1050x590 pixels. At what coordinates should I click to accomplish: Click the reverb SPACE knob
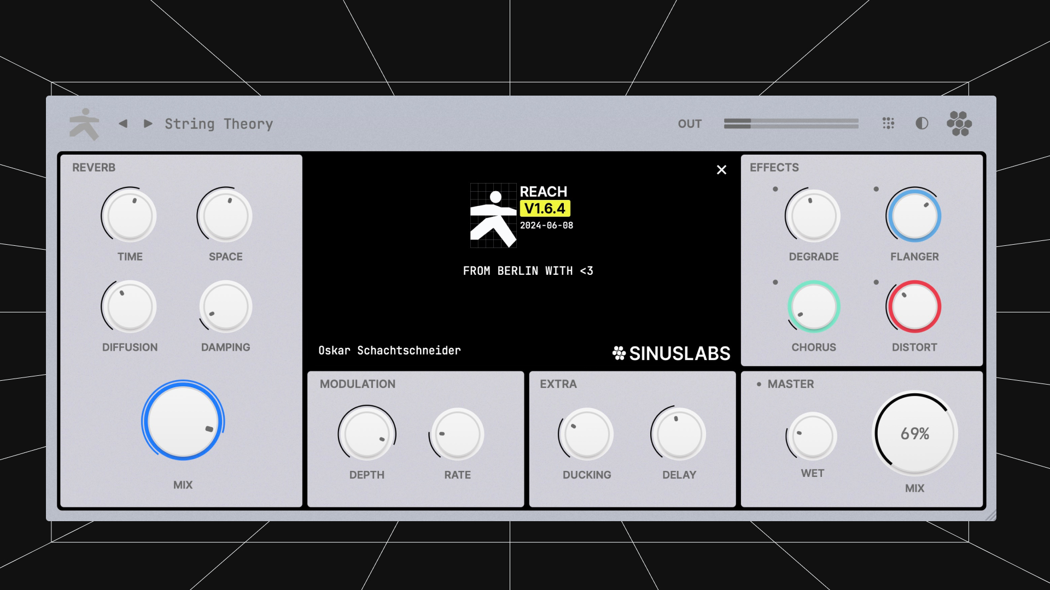[x=225, y=216]
